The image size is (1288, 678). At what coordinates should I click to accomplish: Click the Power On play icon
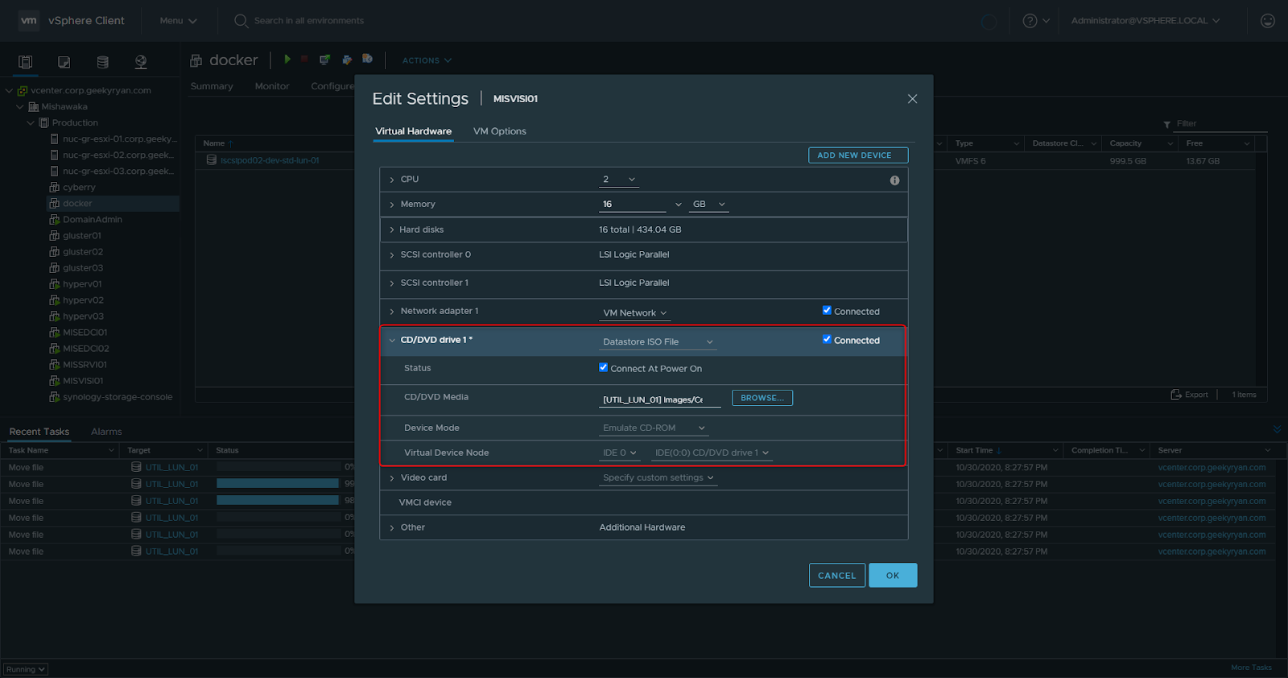click(287, 60)
